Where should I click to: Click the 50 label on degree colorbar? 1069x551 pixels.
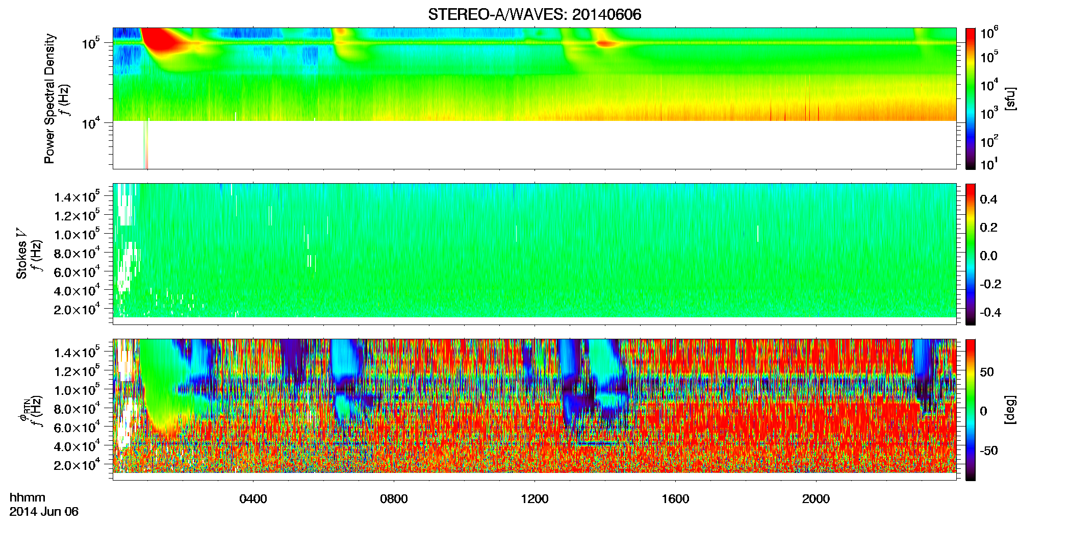(987, 372)
